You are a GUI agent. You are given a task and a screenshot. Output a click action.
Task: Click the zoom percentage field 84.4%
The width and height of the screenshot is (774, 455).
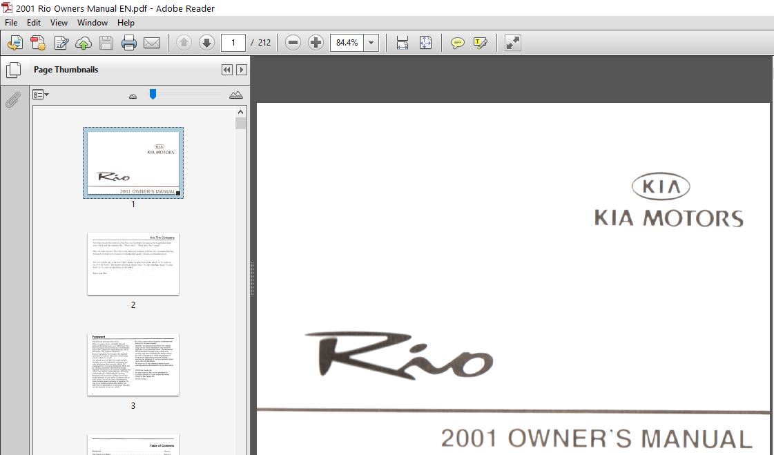(x=347, y=43)
